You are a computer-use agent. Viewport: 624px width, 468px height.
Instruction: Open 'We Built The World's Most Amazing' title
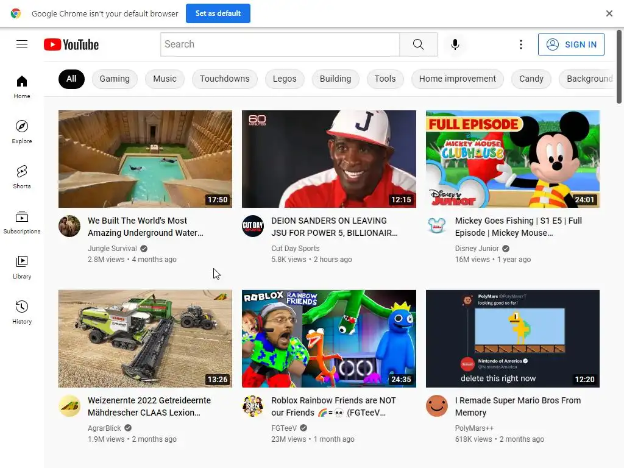[146, 227]
